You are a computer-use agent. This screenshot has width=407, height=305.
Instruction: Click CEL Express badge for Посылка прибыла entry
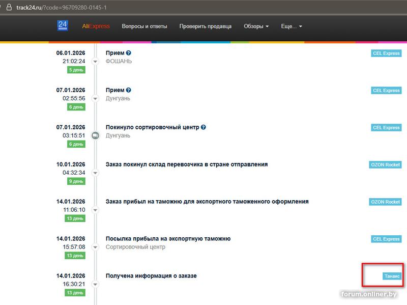pos(386,239)
